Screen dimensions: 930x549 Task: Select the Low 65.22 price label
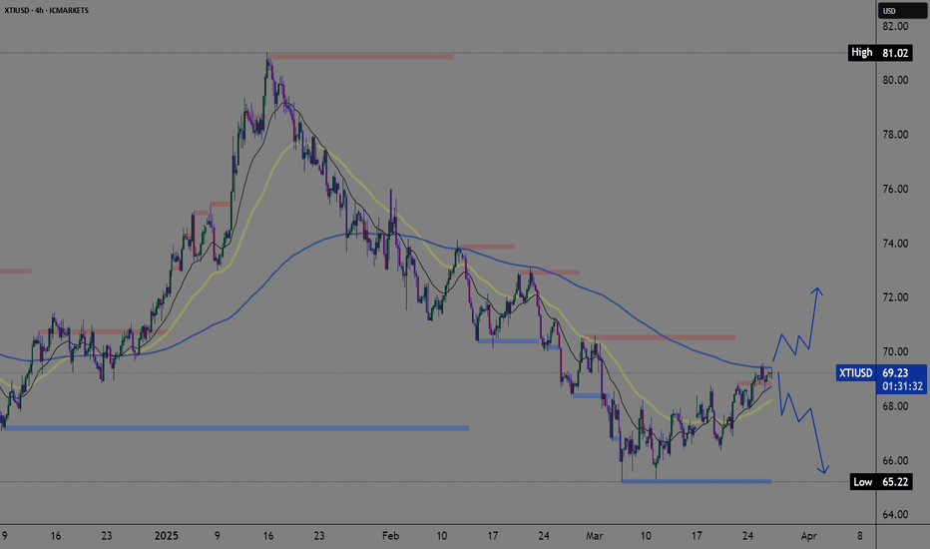click(x=880, y=481)
